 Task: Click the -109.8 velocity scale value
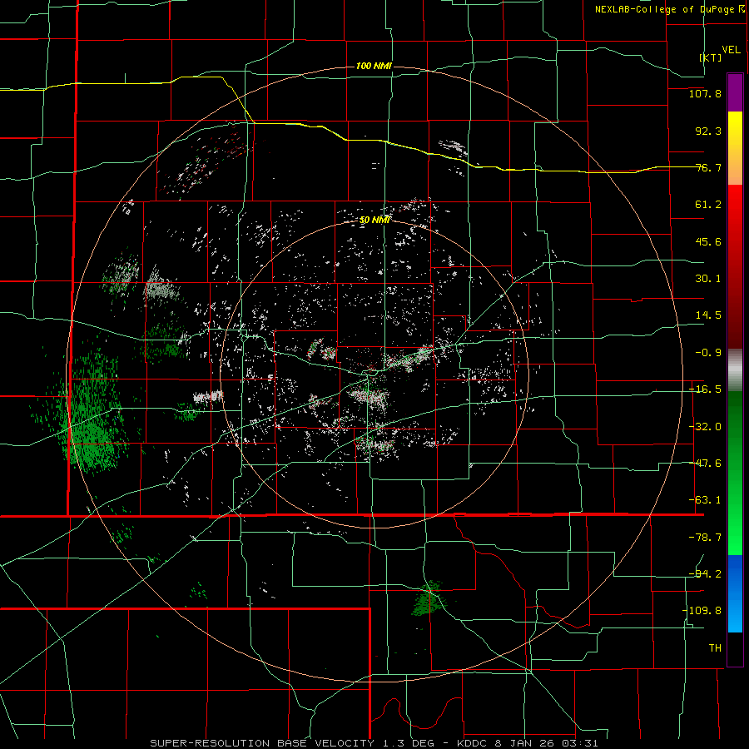[x=702, y=611]
